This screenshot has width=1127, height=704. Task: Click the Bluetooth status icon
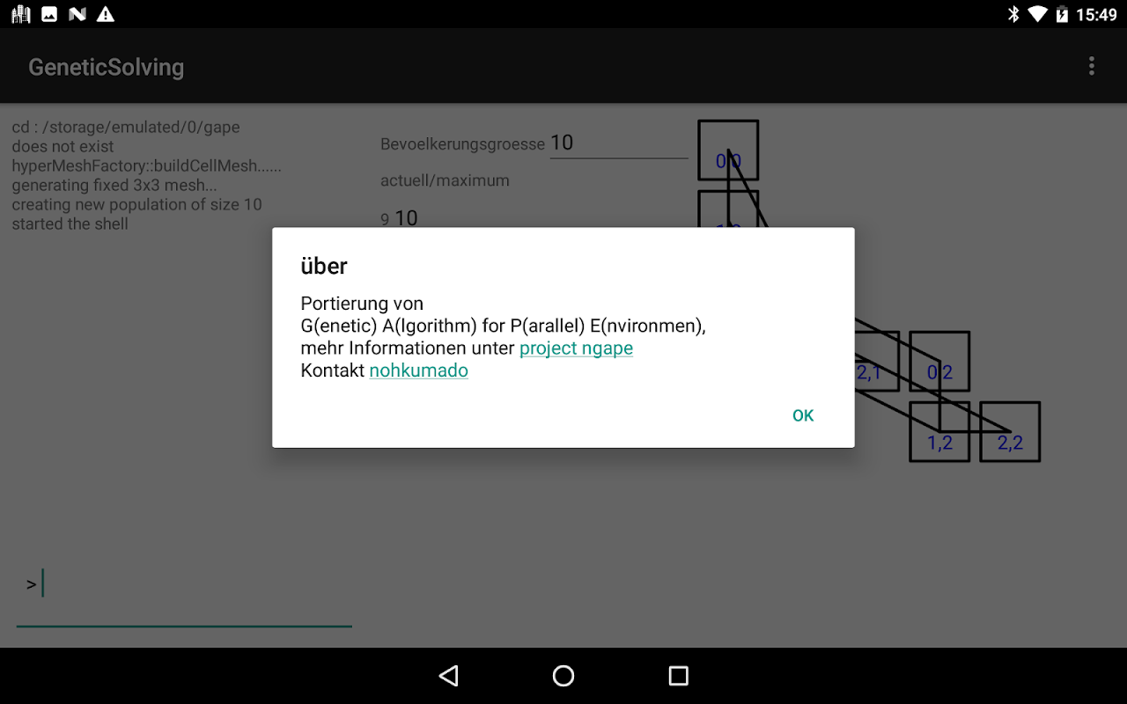pos(1013,14)
